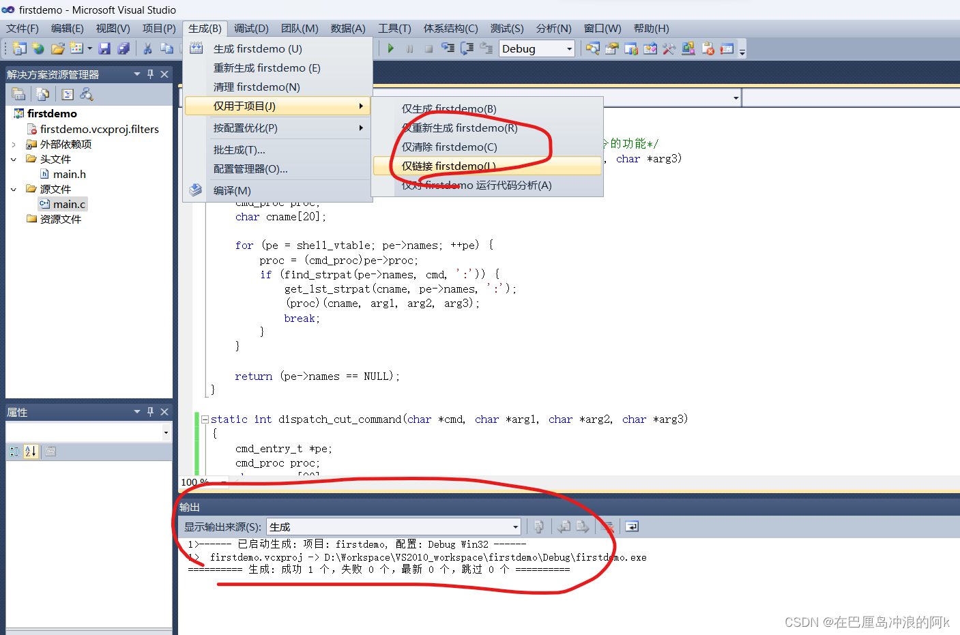Screen dimensions: 960x635
Task: Select the 资源文件 folder
Action: [60, 219]
